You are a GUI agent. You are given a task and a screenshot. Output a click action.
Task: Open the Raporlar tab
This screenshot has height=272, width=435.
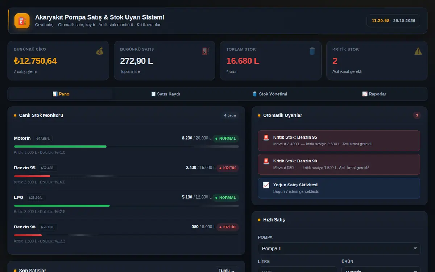[x=374, y=94]
